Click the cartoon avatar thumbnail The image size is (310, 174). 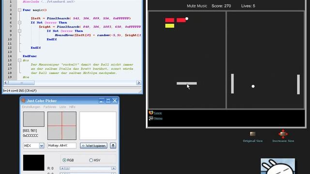click(278, 166)
